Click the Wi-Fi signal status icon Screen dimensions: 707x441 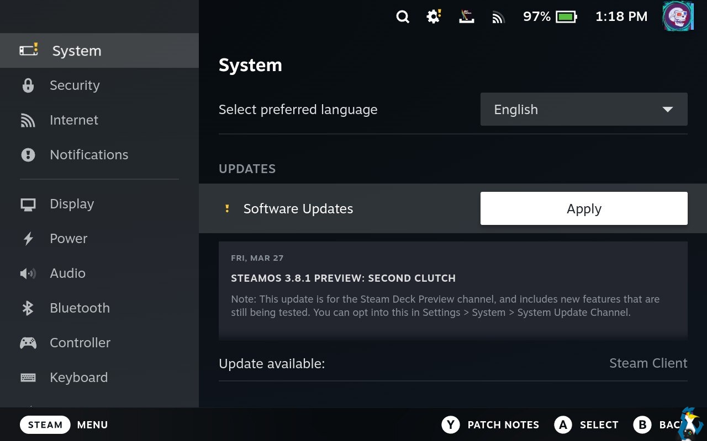[x=498, y=18]
